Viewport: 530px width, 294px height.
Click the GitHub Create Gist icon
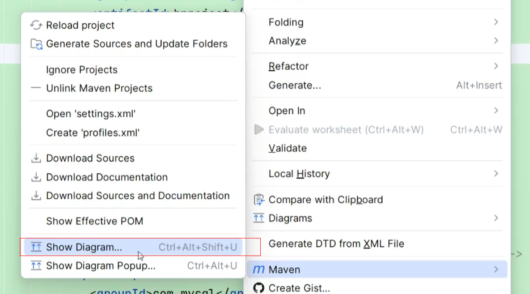point(259,288)
